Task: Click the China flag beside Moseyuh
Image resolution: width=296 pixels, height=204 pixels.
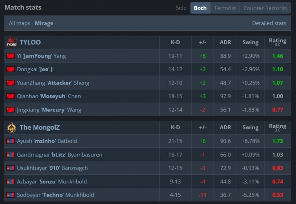Action: point(11,96)
